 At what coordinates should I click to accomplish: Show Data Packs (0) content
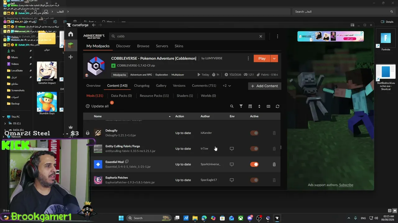(121, 96)
